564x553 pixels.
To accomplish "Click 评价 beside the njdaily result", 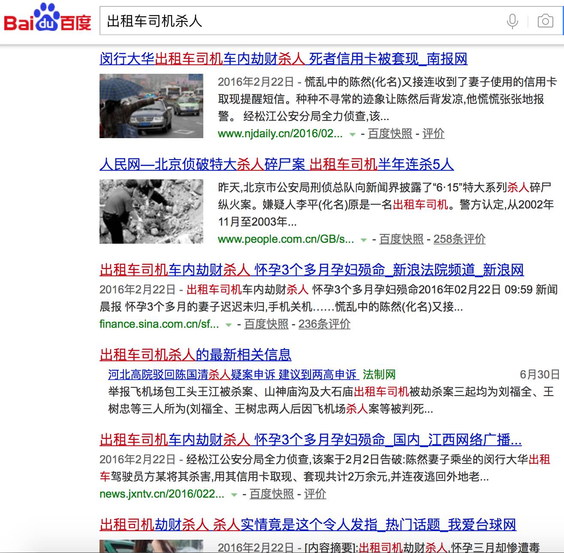I will (433, 134).
